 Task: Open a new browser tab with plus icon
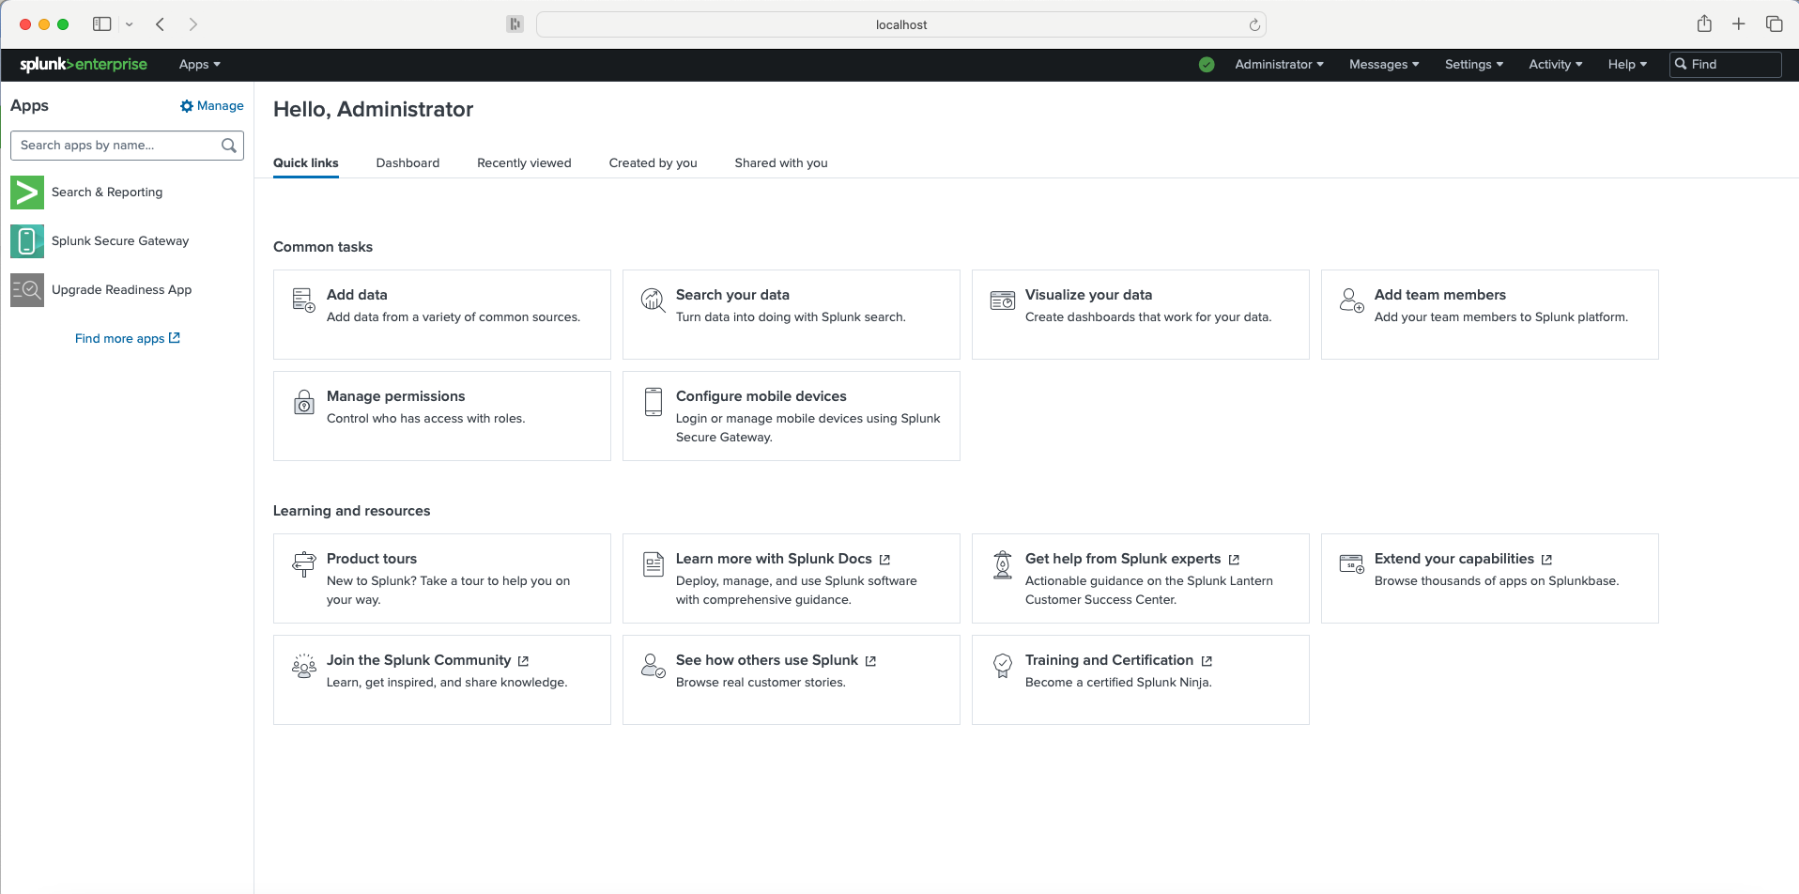pyautogui.click(x=1739, y=24)
